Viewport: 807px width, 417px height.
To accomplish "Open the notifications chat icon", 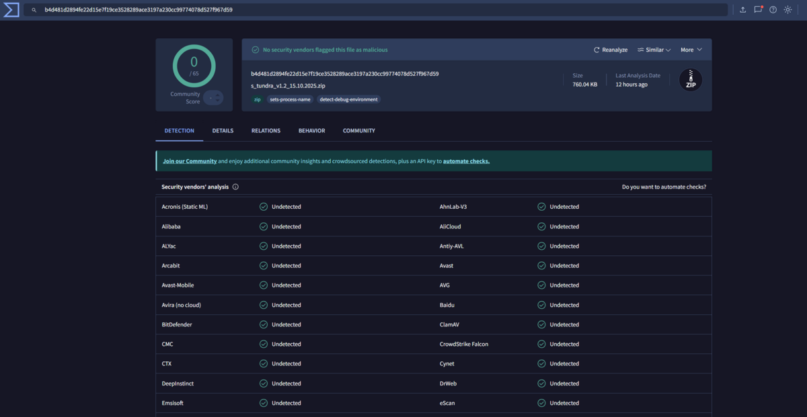I will pos(758,10).
